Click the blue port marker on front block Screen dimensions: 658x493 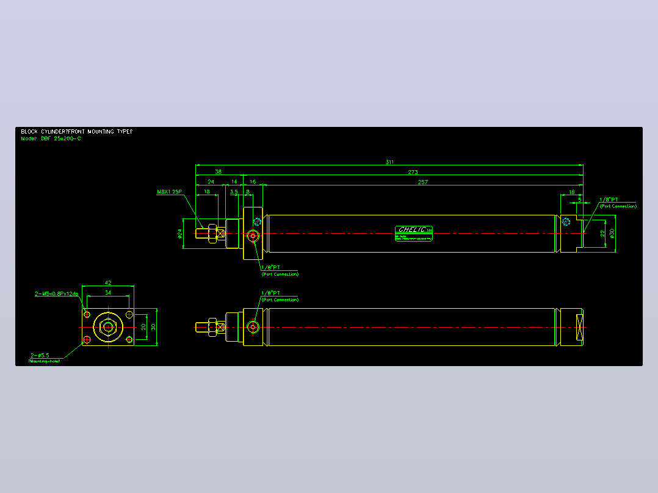coord(257,221)
